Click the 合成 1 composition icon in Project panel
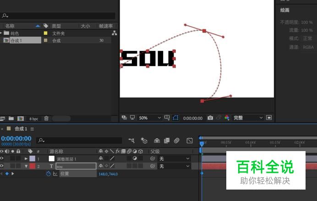The image size is (317, 201). coord(6,40)
